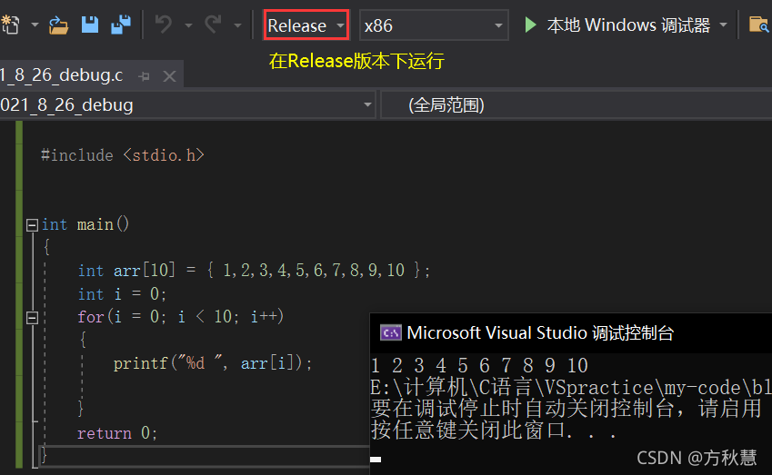This screenshot has height=475, width=772.
Task: Collapse the for loop outline box
Action: click(32, 318)
